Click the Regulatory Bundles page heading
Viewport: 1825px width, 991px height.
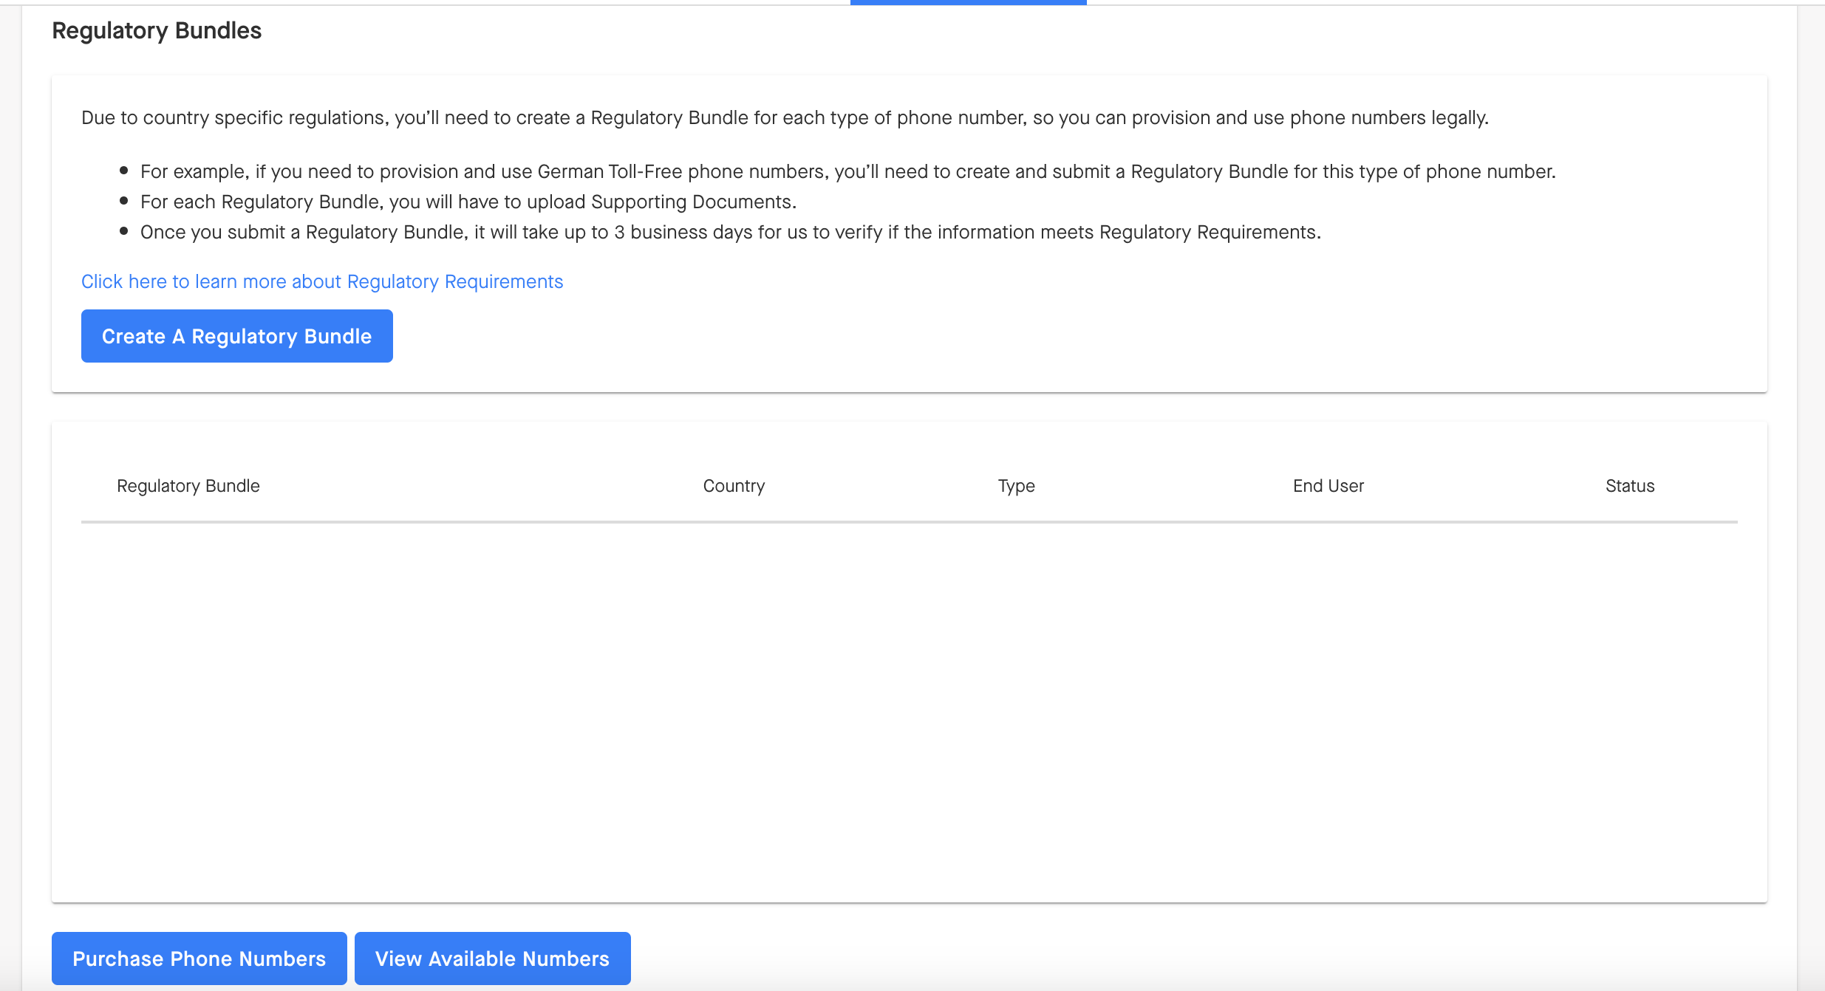157,30
